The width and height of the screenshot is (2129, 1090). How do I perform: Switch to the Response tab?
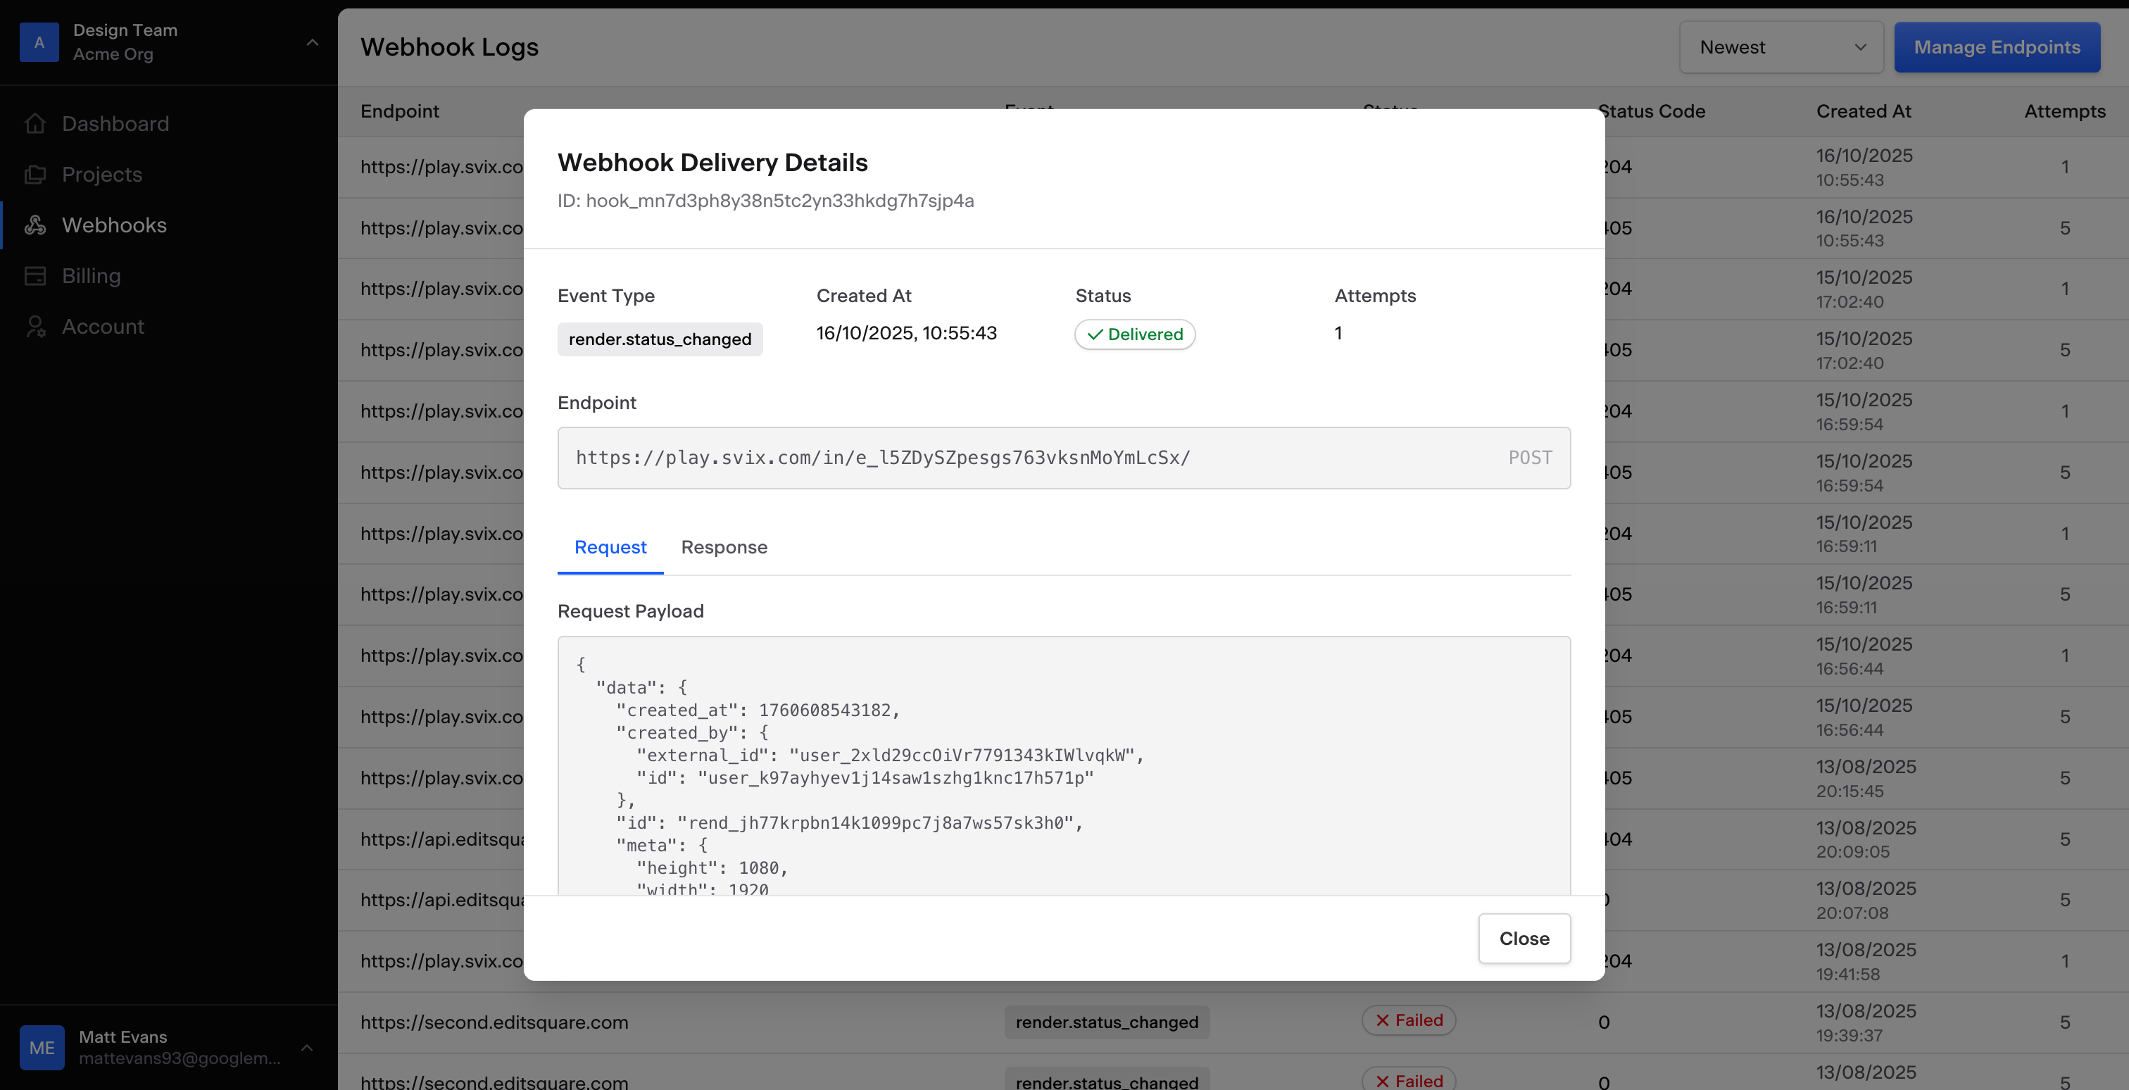(x=724, y=547)
